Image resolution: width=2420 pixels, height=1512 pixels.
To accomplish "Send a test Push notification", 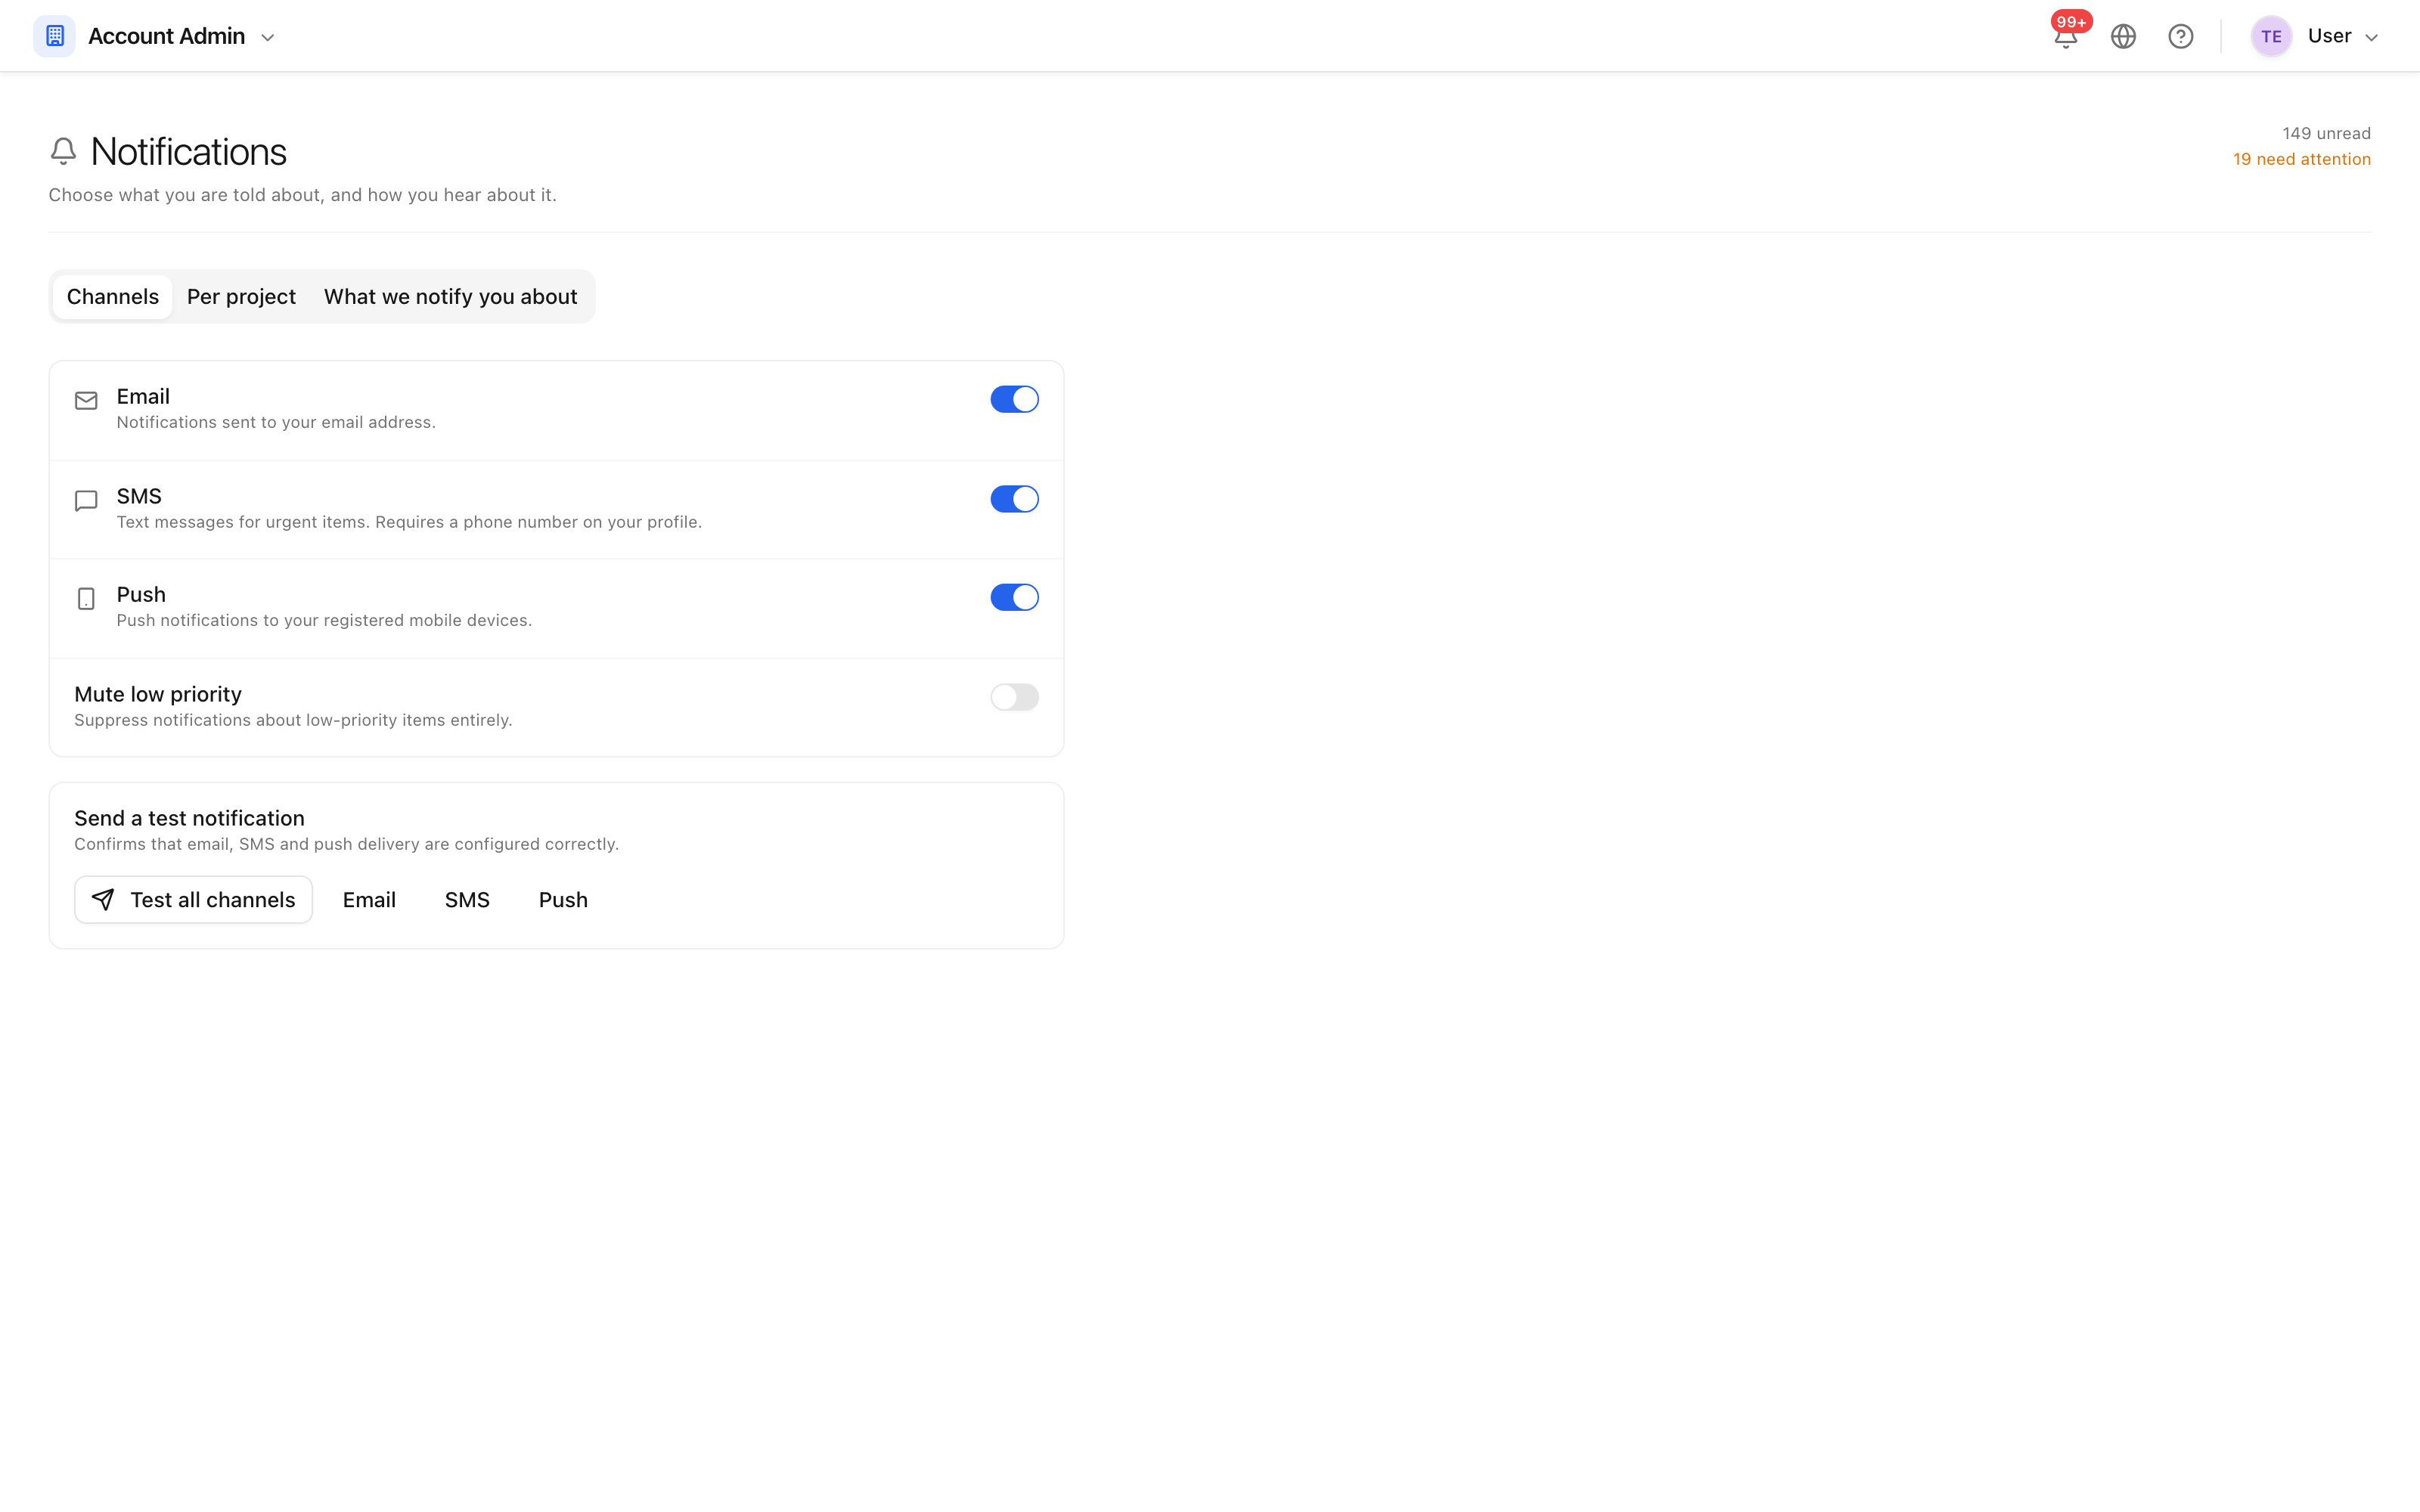I will click(563, 900).
